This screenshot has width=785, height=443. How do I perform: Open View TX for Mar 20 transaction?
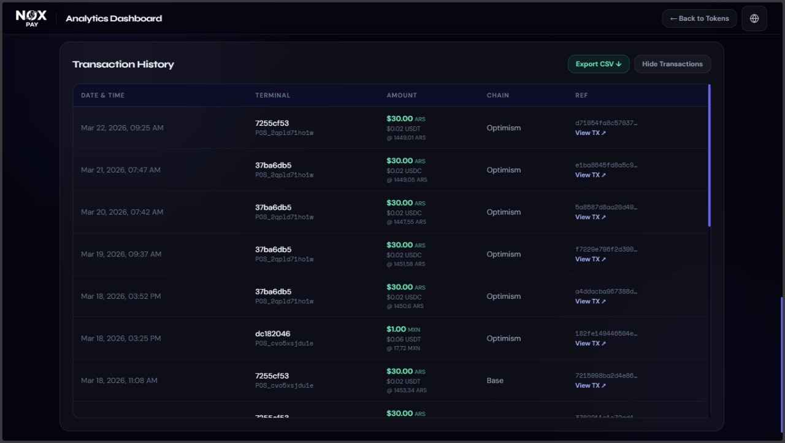tap(590, 217)
